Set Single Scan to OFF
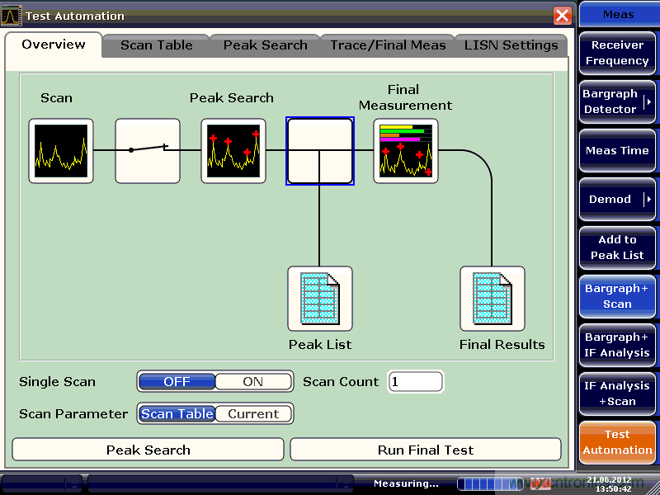This screenshot has height=495, width=660. point(177,382)
